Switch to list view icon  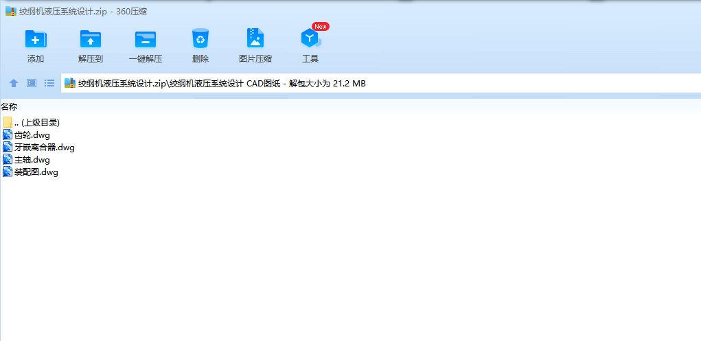pyautogui.click(x=49, y=83)
